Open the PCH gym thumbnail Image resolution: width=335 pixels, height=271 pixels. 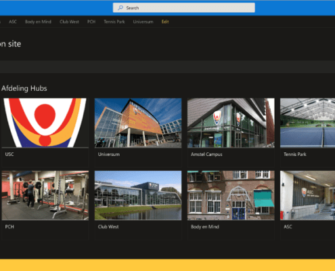click(x=45, y=195)
